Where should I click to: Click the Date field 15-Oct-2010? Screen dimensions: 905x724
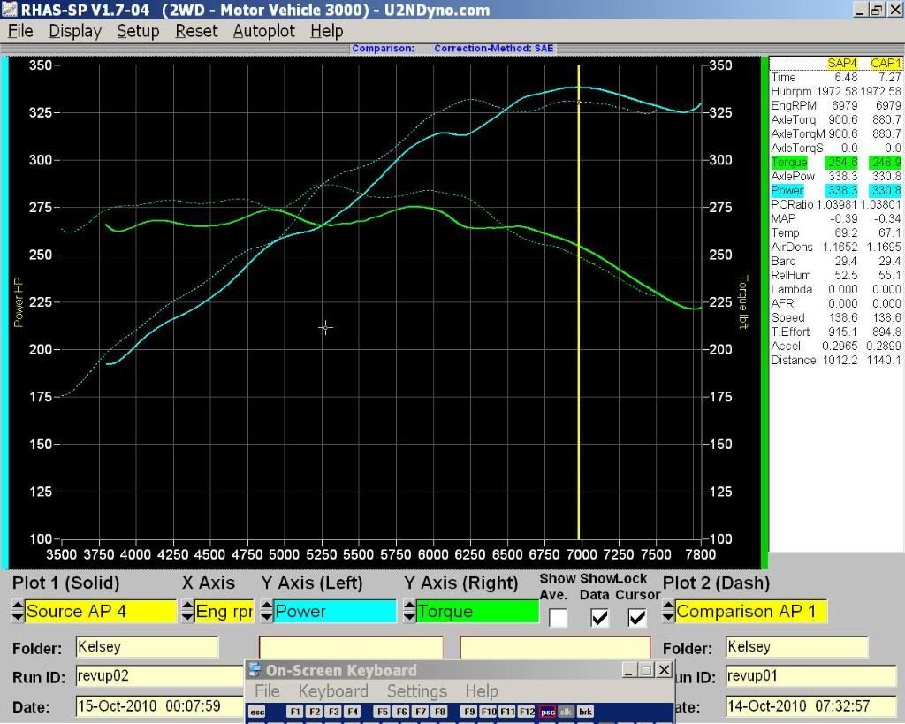161,706
